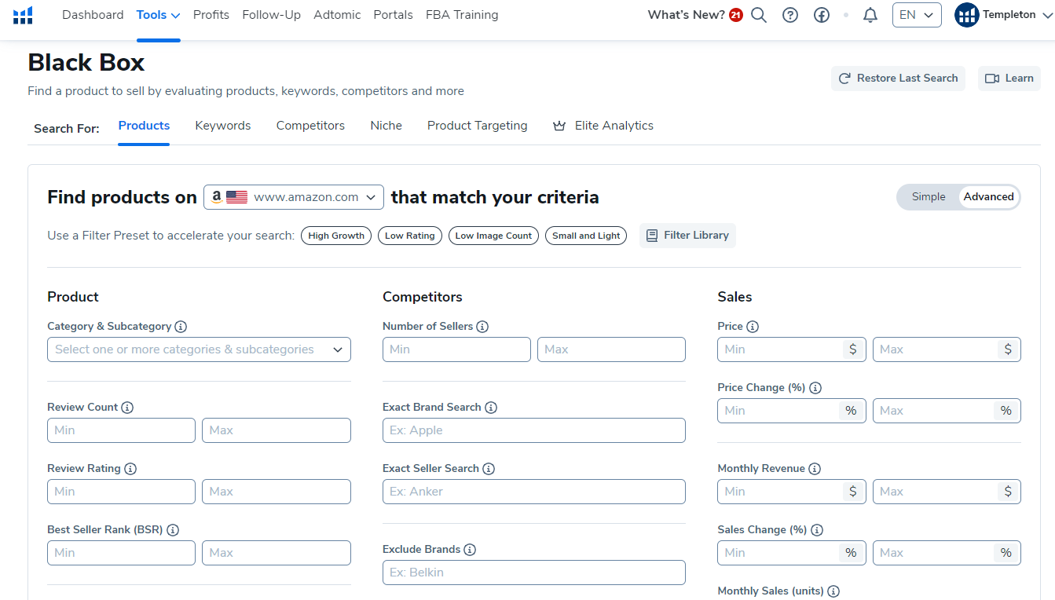Screen dimensions: 1055x600
Task: Open the Facebook icon in header
Action: click(822, 15)
